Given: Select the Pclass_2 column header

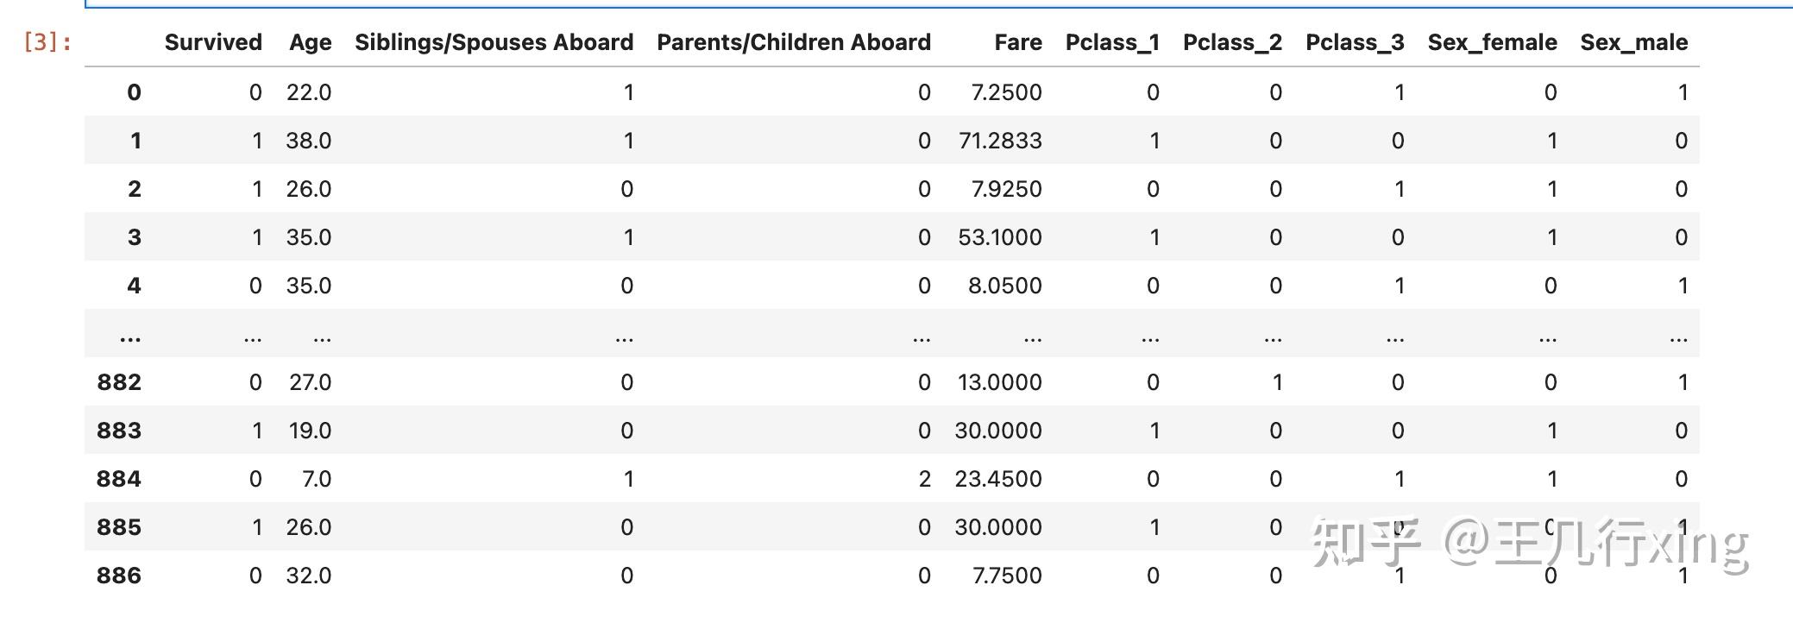Looking at the screenshot, I should 1231,42.
